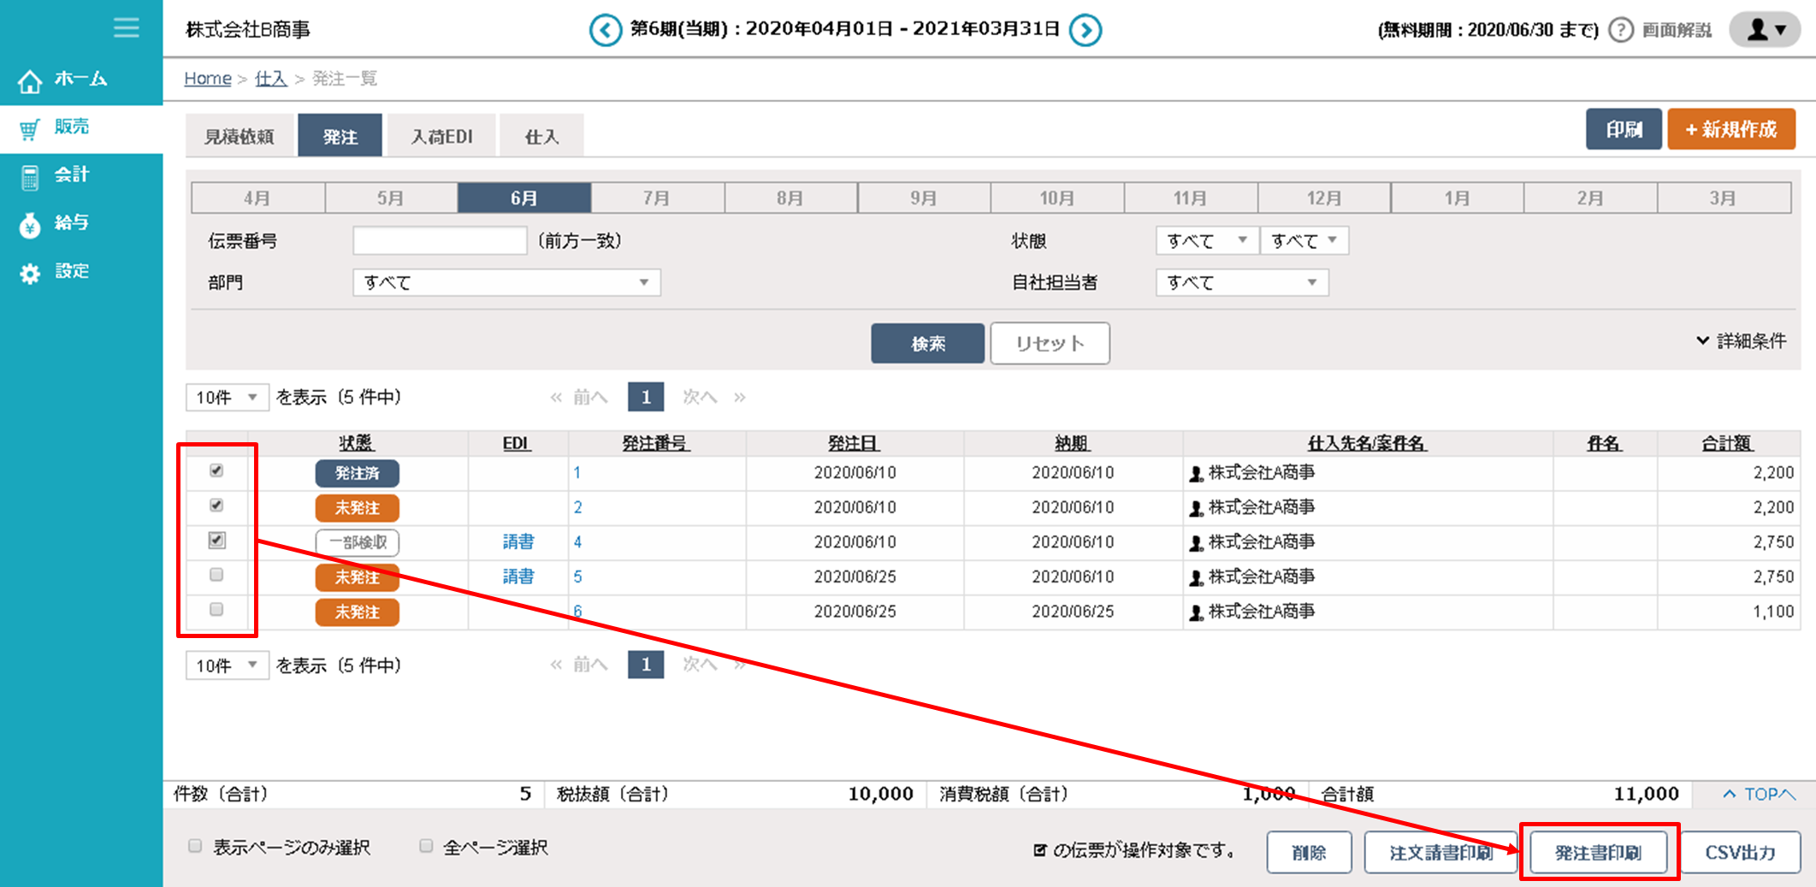The image size is (1816, 887).
Task: Expand 詳細条件 search options
Action: point(1742,340)
